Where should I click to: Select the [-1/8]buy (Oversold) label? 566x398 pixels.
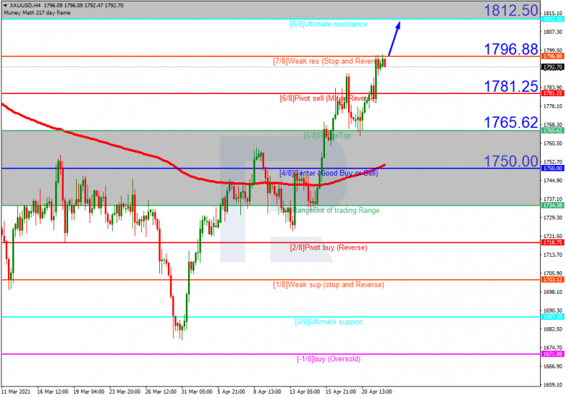point(329,359)
